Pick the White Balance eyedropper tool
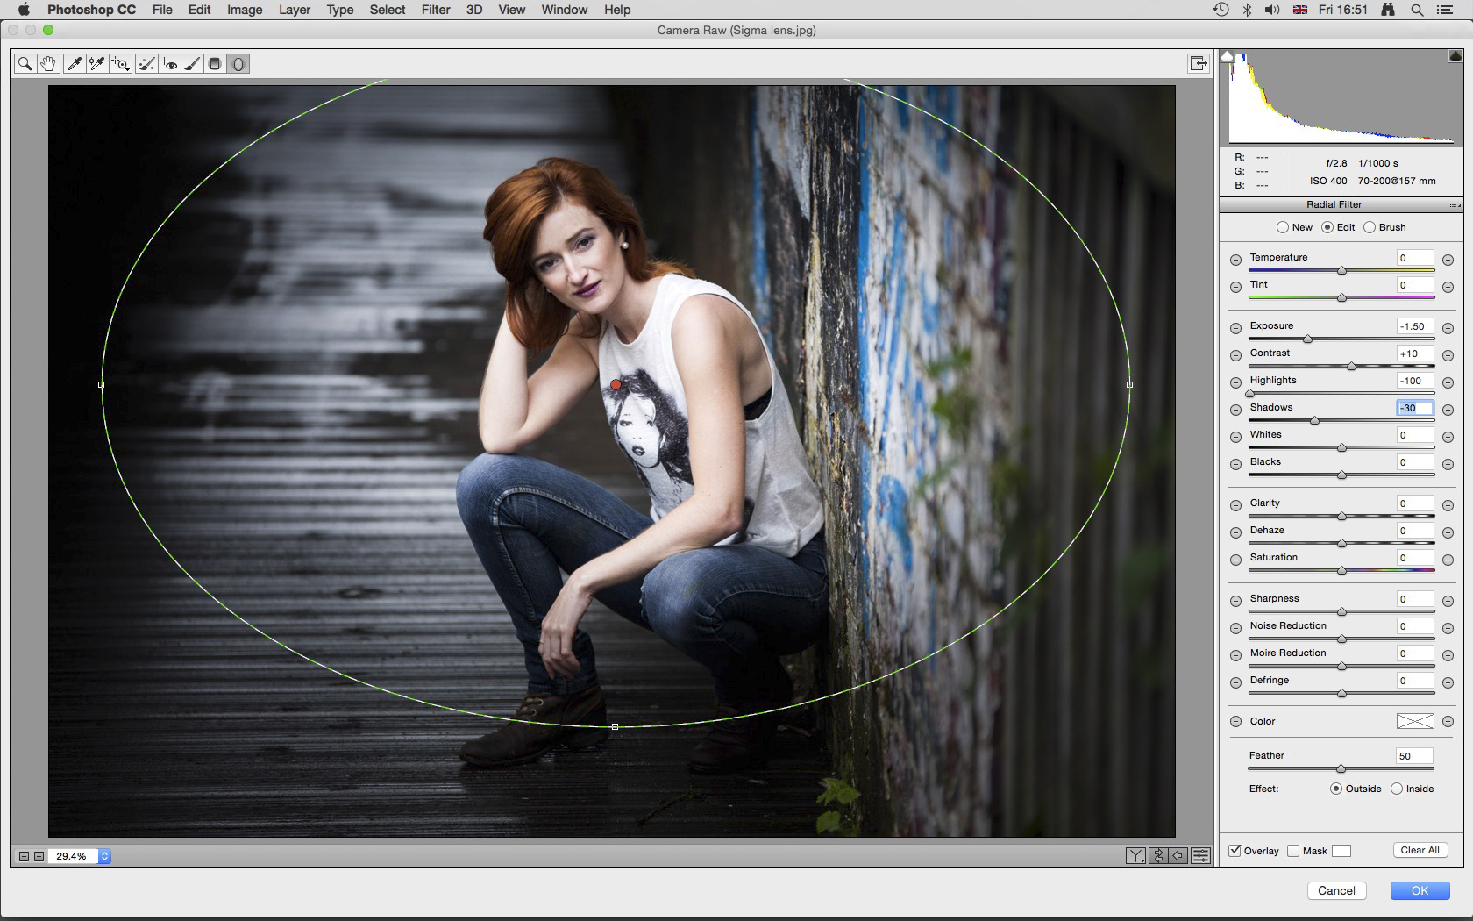The image size is (1473, 921). 75,64
